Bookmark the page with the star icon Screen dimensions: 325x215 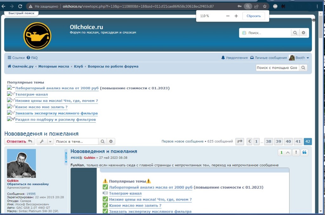tap(265, 6)
